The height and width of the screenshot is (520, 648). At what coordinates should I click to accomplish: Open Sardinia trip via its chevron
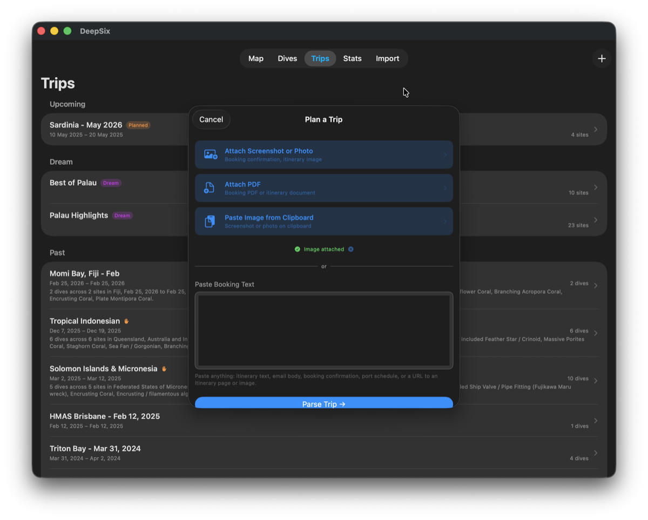[596, 129]
